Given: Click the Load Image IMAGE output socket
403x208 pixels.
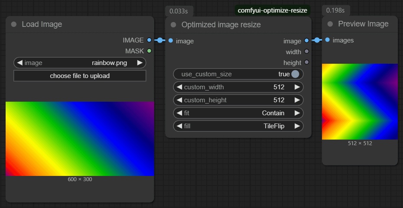Looking at the screenshot, I should tap(149, 40).
